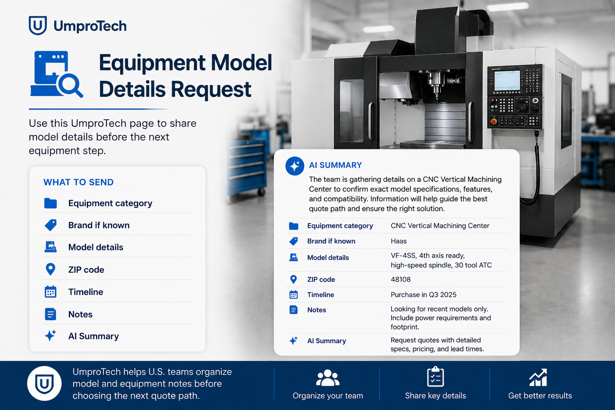Click the brand value Haas
This screenshot has width=615, height=410.
(x=399, y=241)
